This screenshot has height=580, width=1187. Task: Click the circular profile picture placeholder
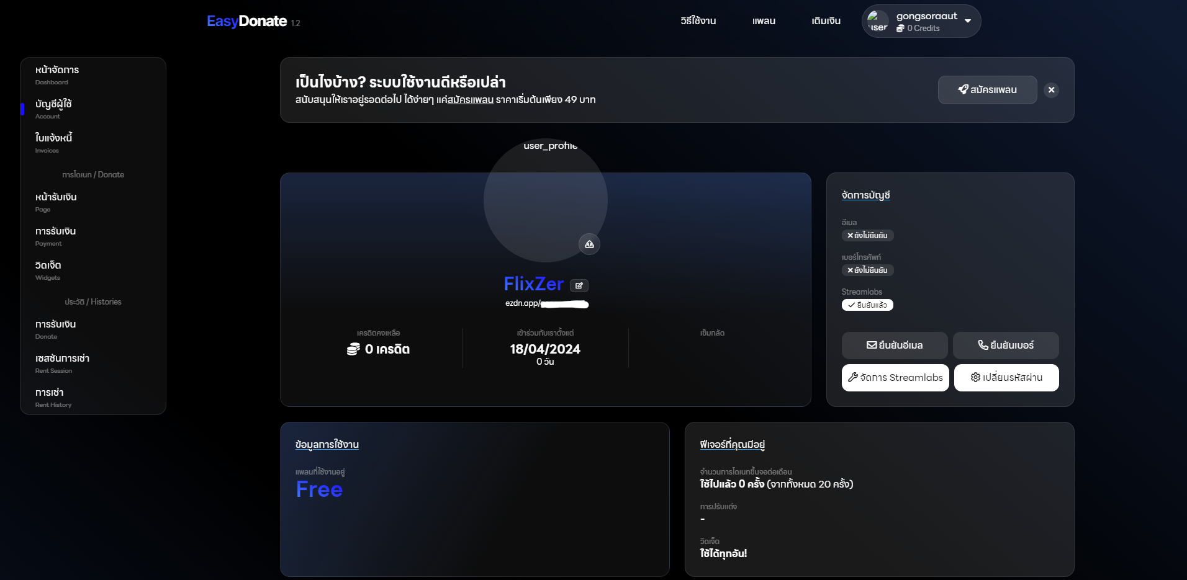pos(544,200)
